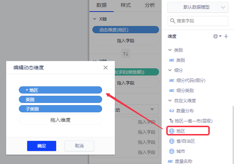234x164 pixels.
Task: Switch to the 样式 tab
Action: [x=125, y=5]
